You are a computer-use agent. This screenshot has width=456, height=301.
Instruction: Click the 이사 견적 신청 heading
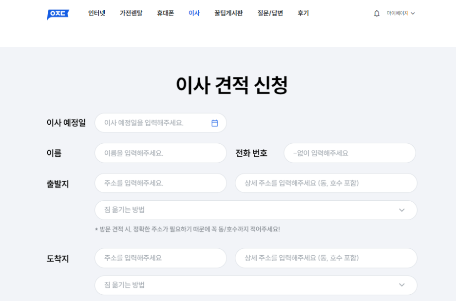[232, 85]
